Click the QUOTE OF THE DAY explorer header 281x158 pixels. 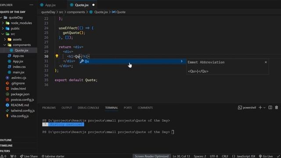point(13,12)
